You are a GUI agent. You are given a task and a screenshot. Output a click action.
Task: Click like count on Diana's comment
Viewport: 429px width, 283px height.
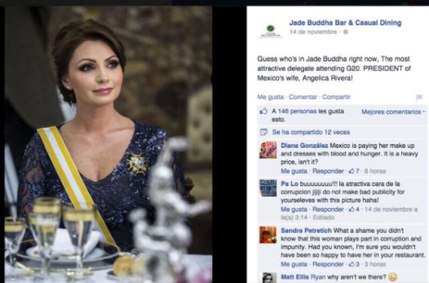[353, 171]
